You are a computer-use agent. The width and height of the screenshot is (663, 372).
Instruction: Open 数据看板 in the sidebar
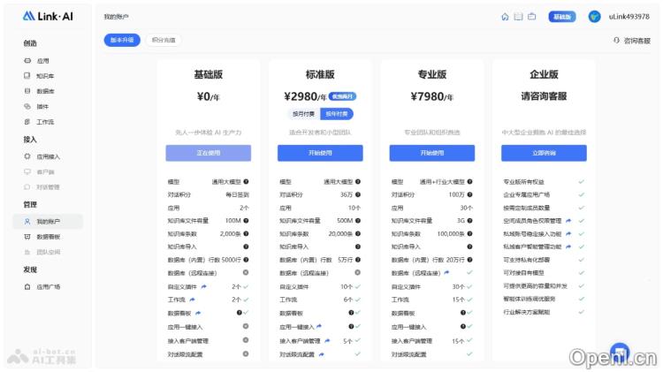coord(48,237)
